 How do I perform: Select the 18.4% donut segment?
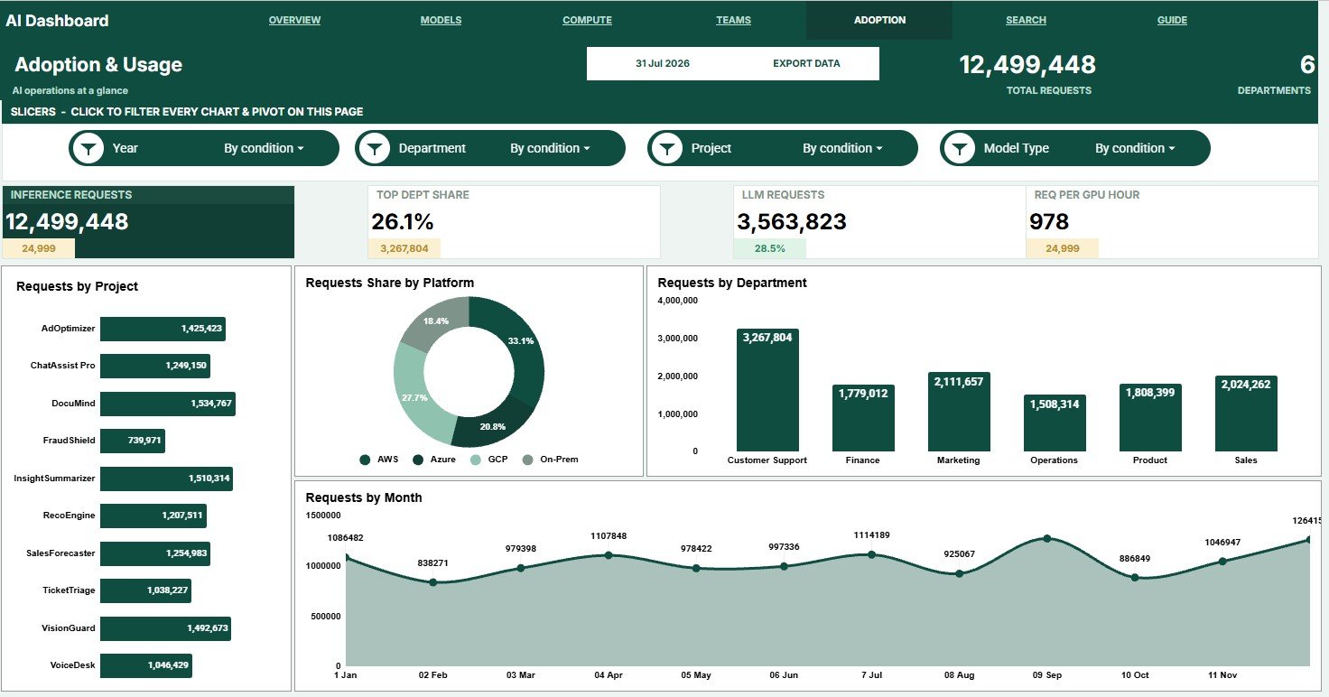(436, 321)
